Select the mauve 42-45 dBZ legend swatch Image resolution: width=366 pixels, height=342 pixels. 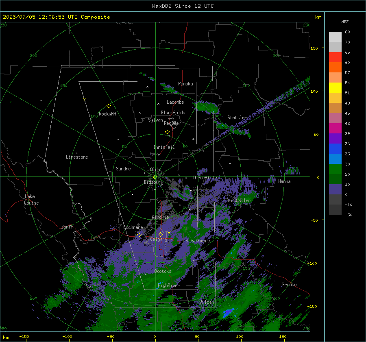(x=335, y=118)
